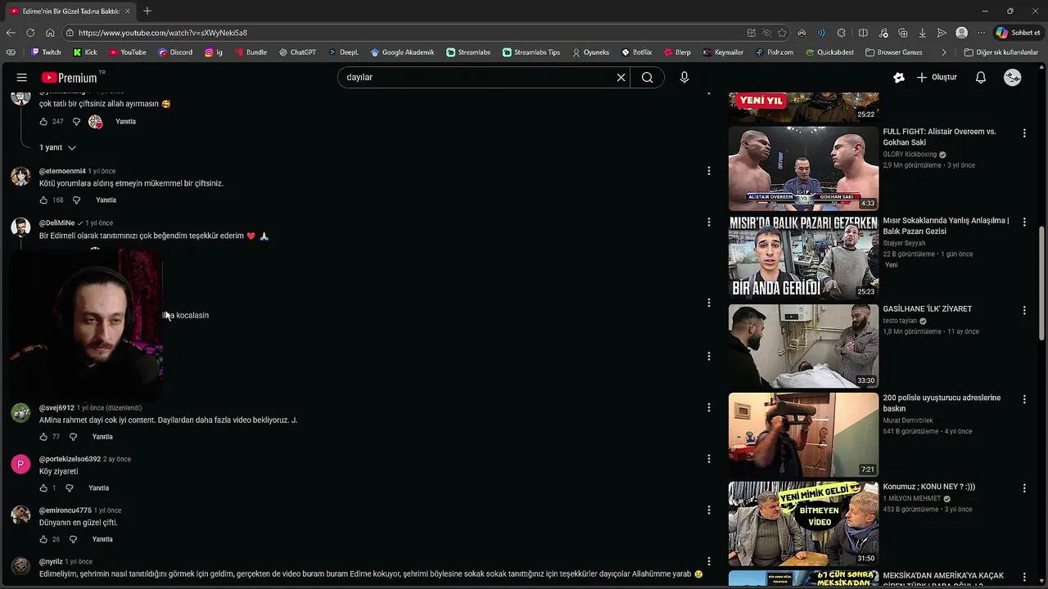The width and height of the screenshot is (1048, 589).
Task: Open 'Mısır Sokaklarında Yanlış Anlaşılma' video title
Action: (x=946, y=226)
